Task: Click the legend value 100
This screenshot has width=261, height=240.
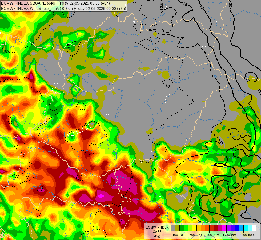Action: click(175, 235)
